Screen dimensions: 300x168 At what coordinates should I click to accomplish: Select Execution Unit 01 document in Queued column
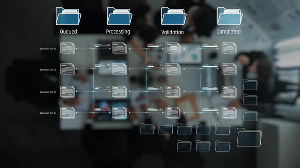[x=67, y=48]
